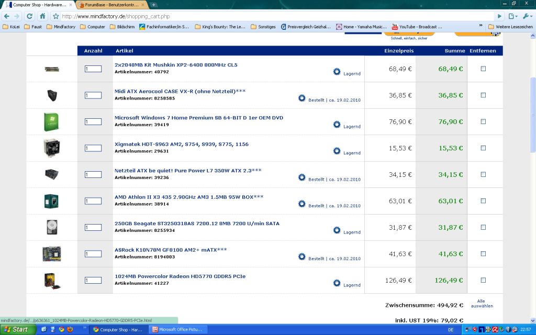Go back with the browser back arrow
Image resolution: width=536 pixels, height=335 pixels.
click(6, 16)
